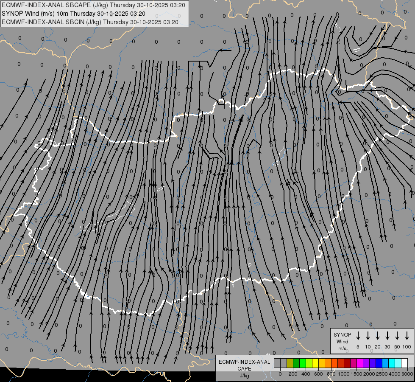Pick the sky blue swatch after 2500
The width and height of the screenshot is (415, 382).
[385, 363]
